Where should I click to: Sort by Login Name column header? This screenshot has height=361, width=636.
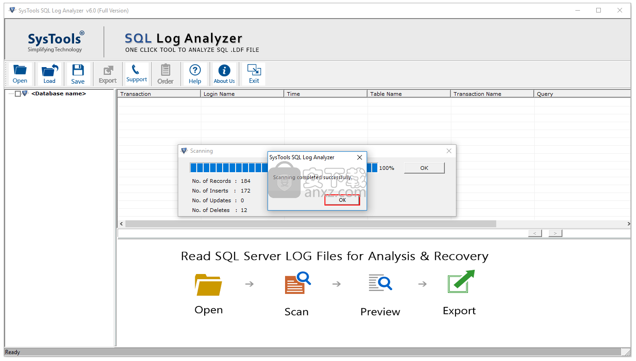click(242, 93)
